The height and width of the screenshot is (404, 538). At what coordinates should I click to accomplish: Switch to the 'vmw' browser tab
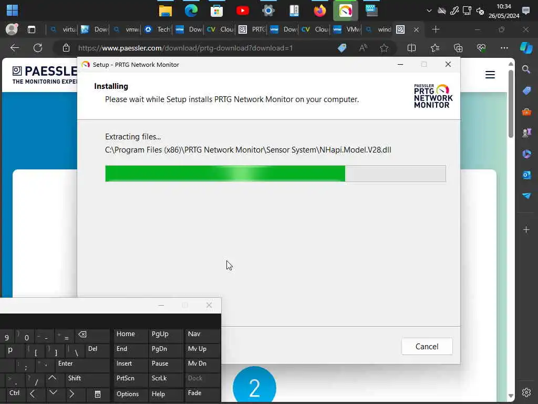tap(126, 29)
